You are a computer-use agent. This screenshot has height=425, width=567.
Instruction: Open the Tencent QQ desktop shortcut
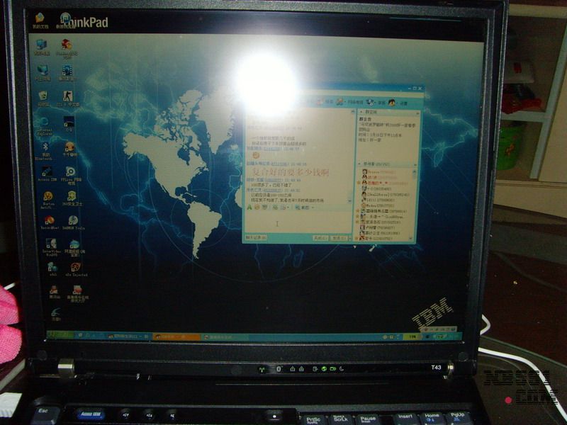click(x=54, y=292)
